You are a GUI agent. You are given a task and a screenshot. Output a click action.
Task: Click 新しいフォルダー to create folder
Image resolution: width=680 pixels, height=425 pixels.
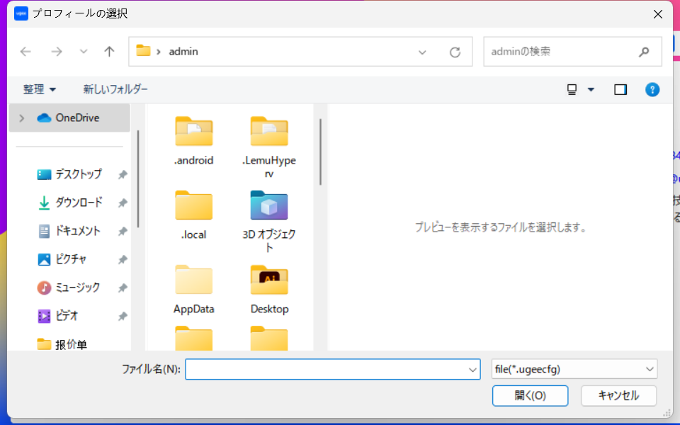click(115, 89)
